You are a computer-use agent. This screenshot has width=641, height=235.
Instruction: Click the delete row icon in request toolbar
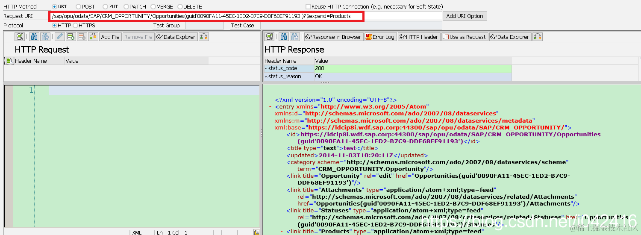[82, 37]
